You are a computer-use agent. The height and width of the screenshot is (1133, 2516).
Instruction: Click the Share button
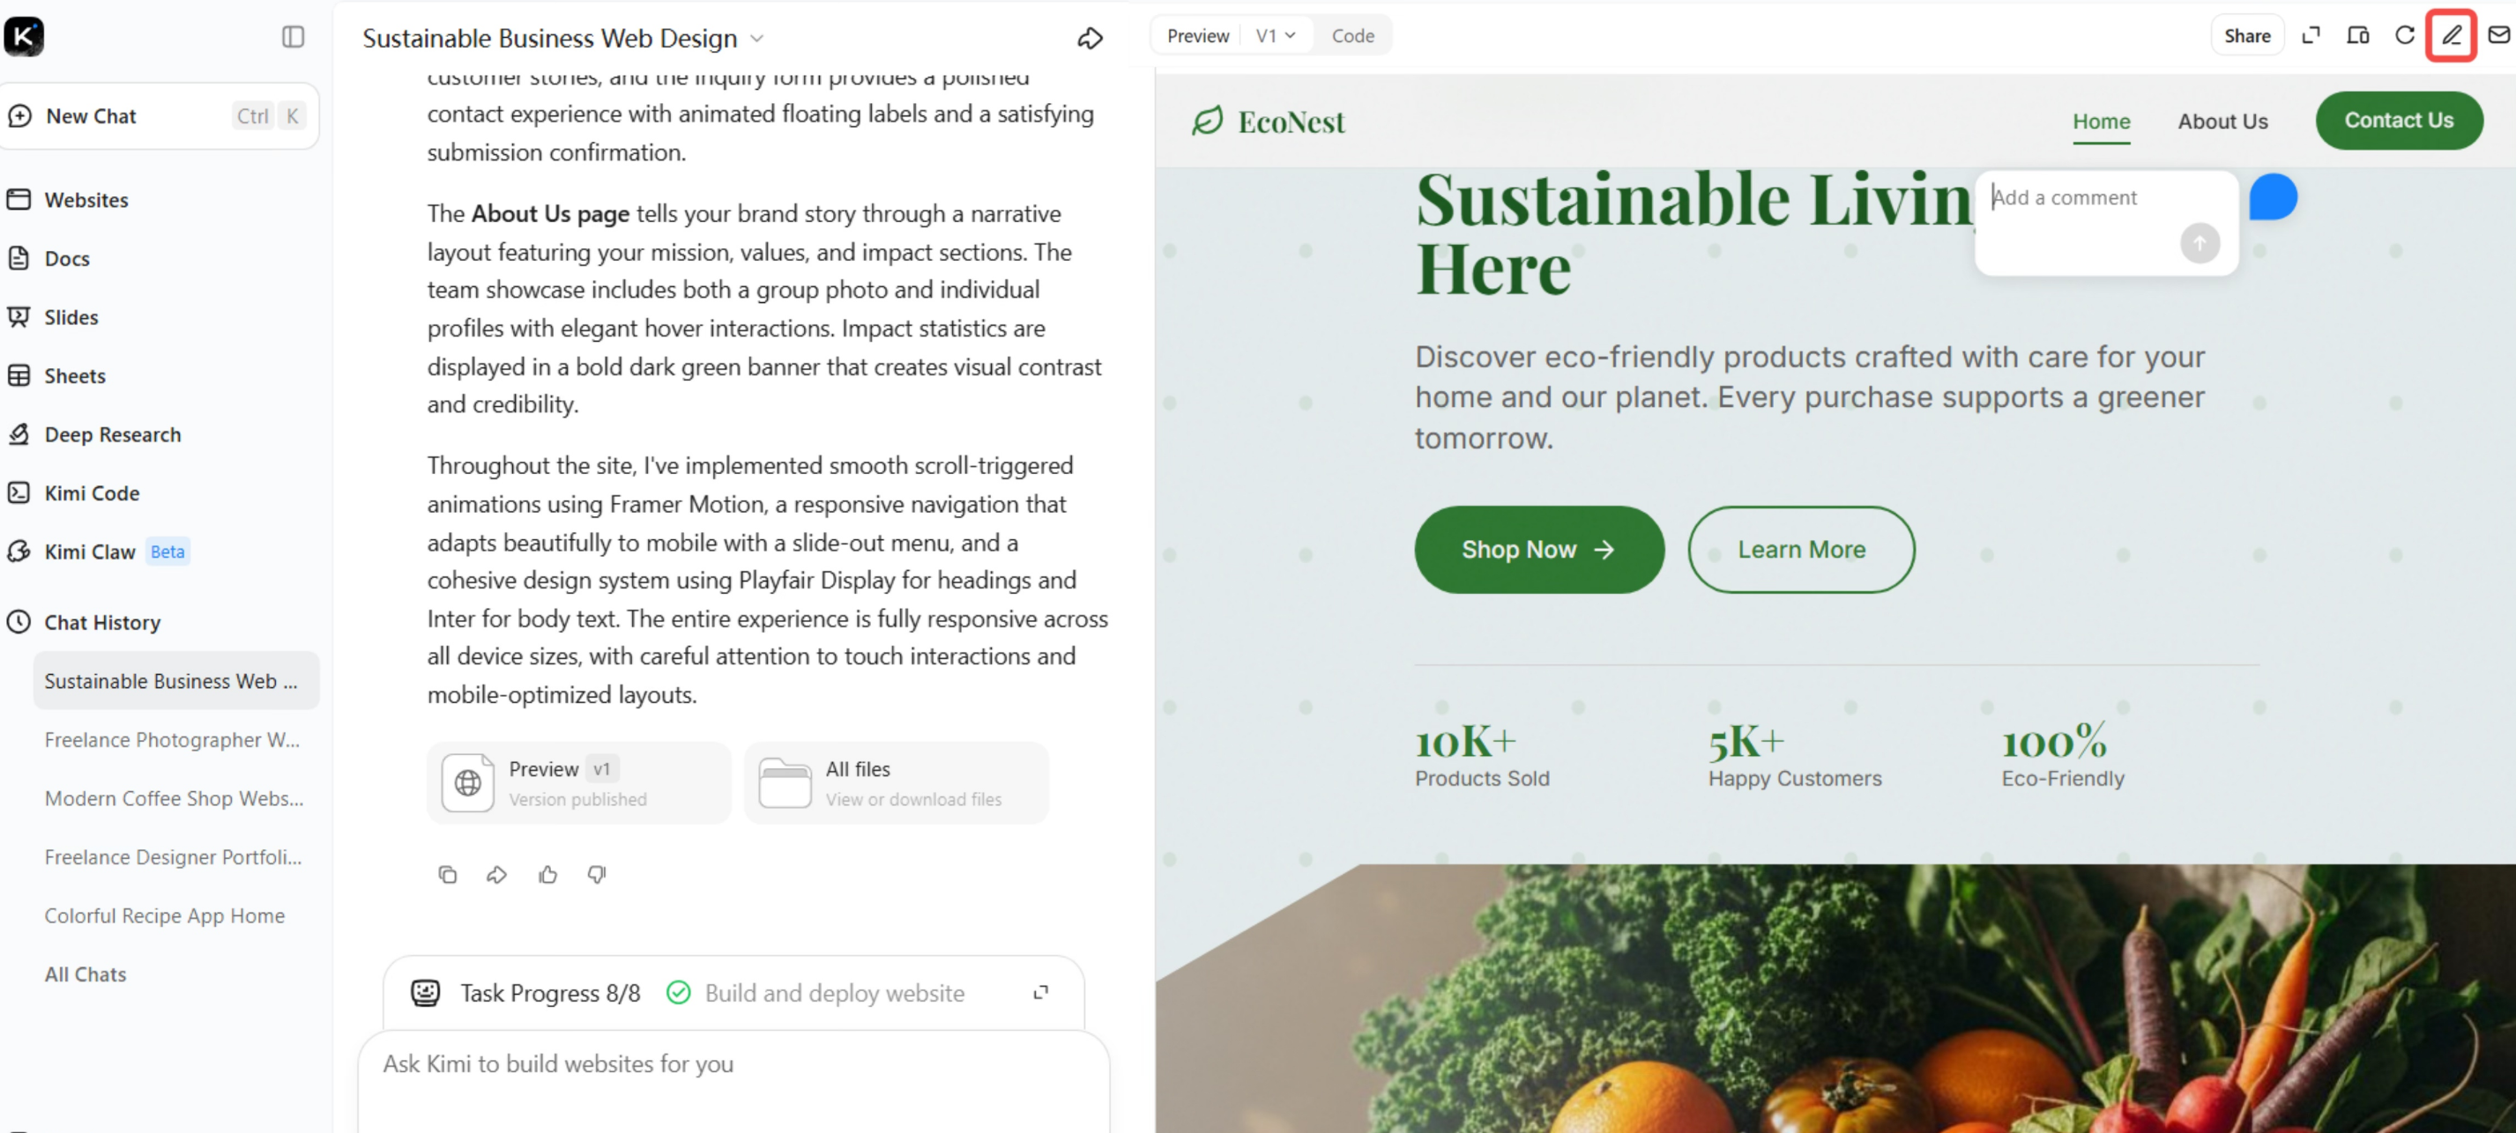[x=2247, y=36]
